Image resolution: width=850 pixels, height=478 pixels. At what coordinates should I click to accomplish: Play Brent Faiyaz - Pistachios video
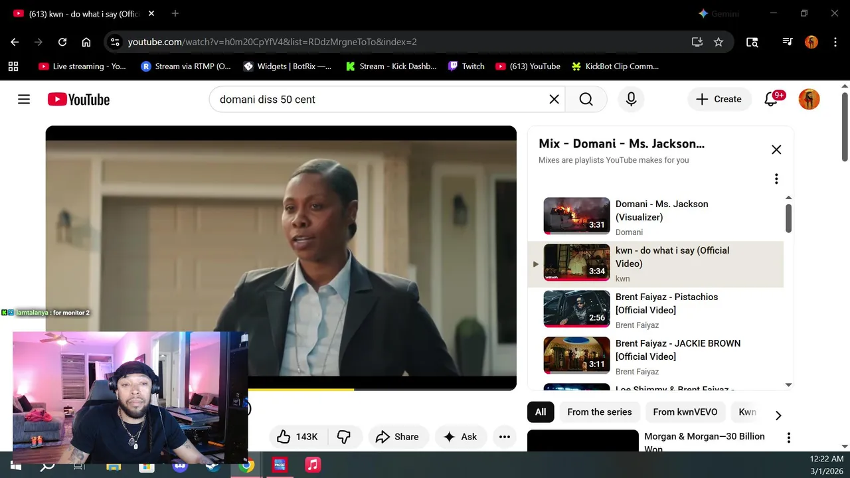tap(655, 309)
